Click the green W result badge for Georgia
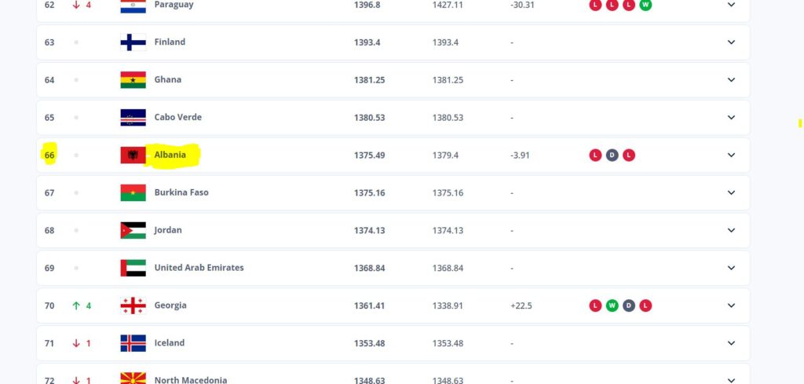Viewport: 804px width, 384px height. point(612,305)
